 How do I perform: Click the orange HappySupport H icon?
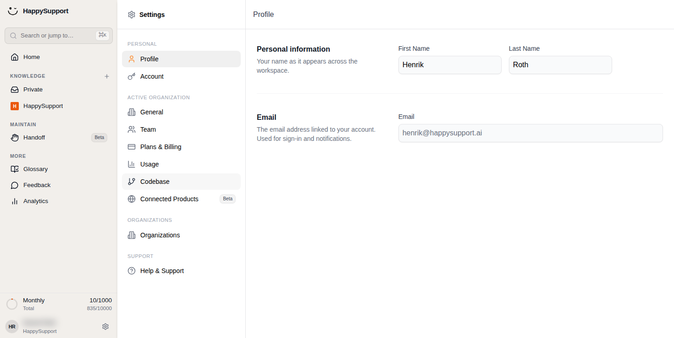(x=15, y=106)
